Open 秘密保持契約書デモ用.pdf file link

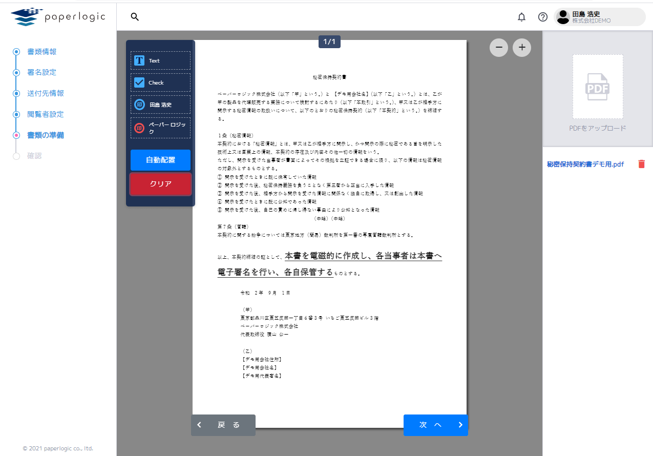pyautogui.click(x=586, y=164)
